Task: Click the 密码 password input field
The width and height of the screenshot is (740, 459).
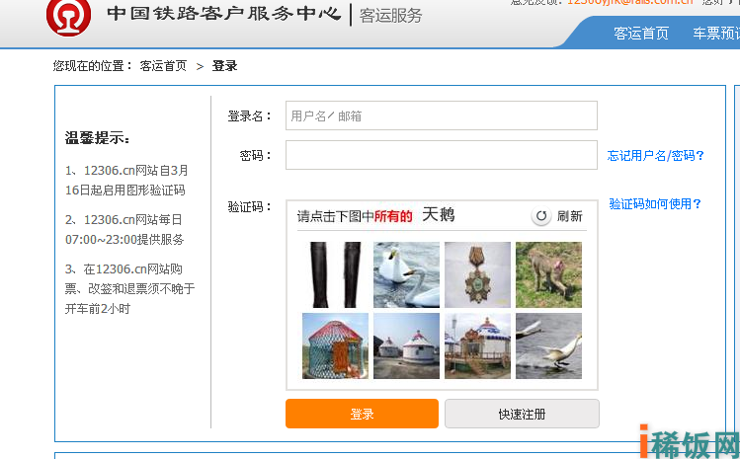Action: tap(442, 155)
